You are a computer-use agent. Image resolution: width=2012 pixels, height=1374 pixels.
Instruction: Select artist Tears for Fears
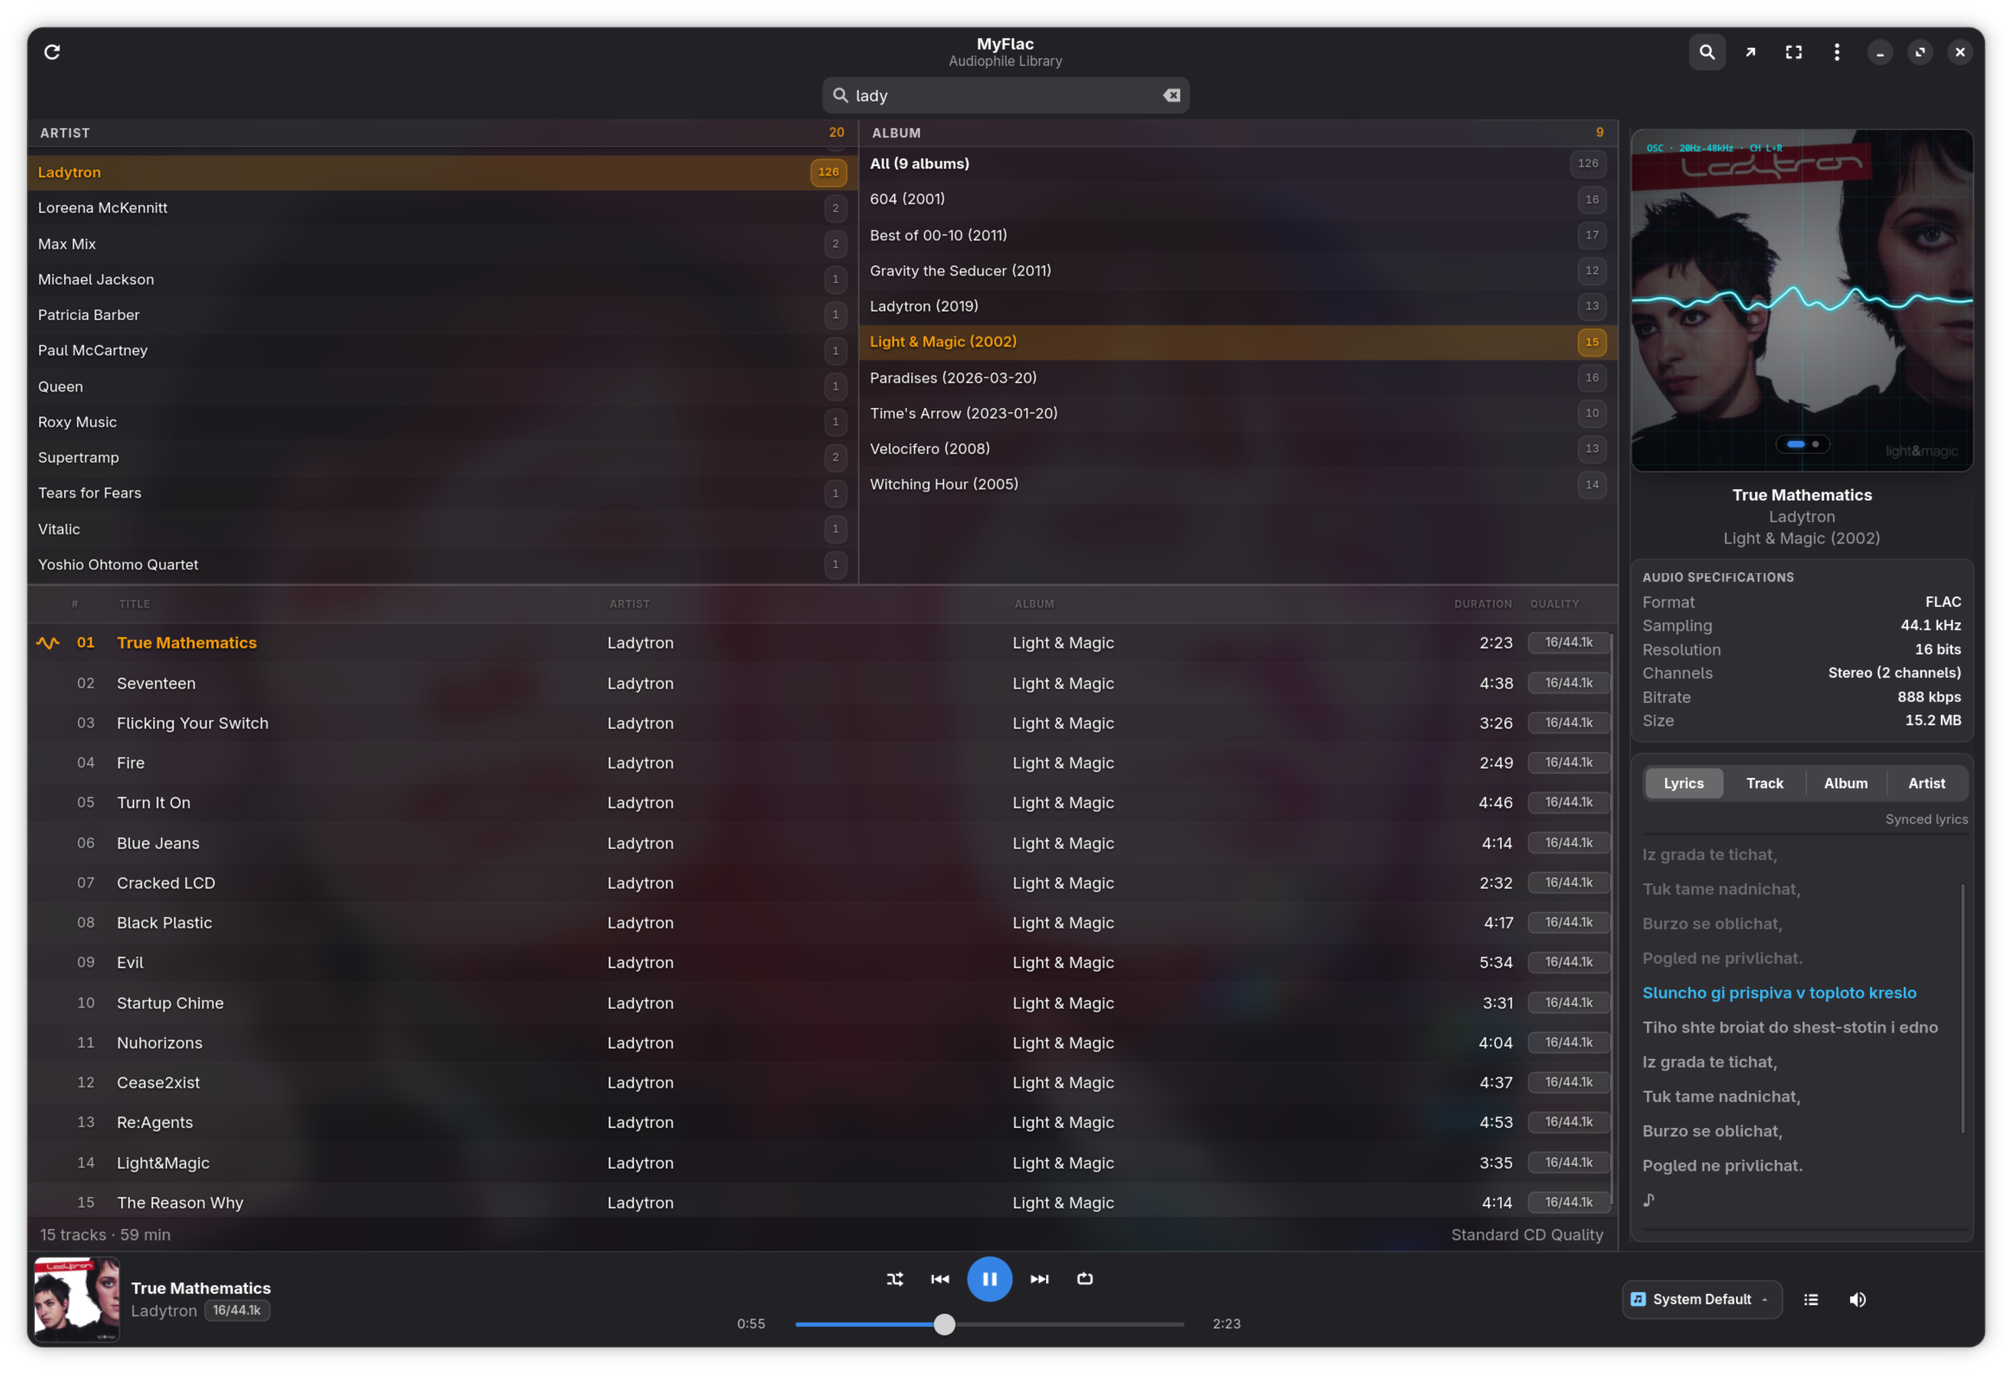pyautogui.click(x=442, y=493)
